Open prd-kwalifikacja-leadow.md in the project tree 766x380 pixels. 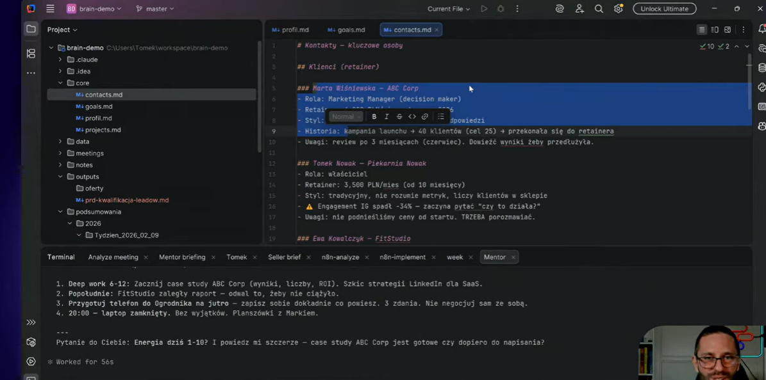coord(126,200)
